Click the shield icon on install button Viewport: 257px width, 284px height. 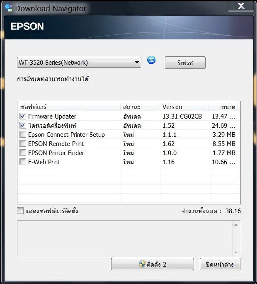pos(142,264)
